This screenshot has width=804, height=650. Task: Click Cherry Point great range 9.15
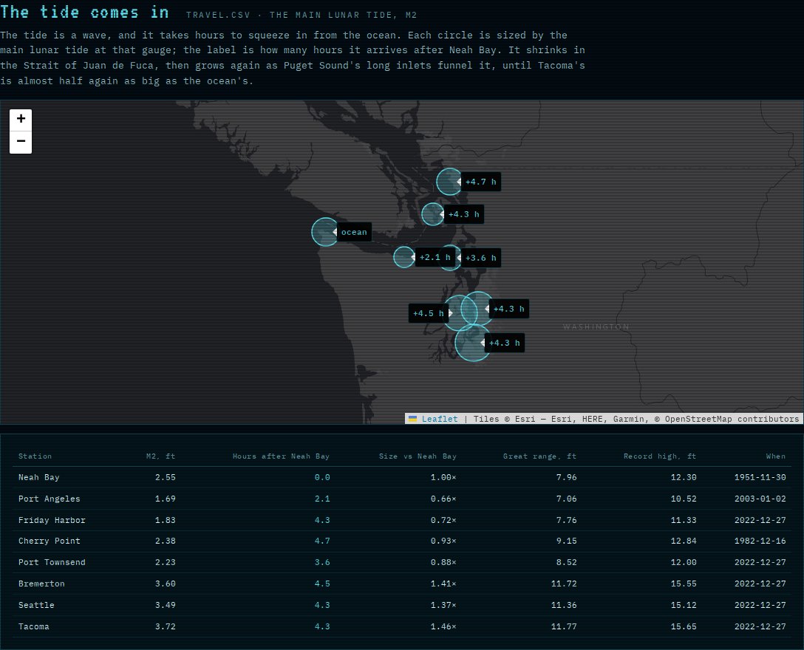coord(567,541)
